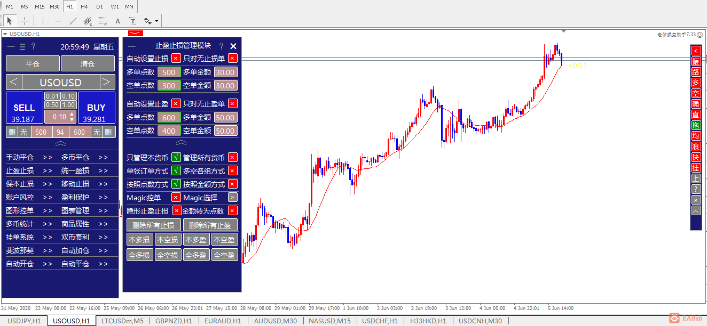The width and height of the screenshot is (707, 326).
Task: Toggle 自动设置止损 checkbox
Action: point(176,59)
